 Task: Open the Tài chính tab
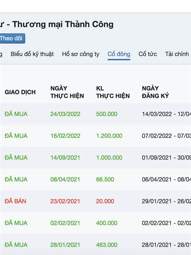[x=177, y=54]
